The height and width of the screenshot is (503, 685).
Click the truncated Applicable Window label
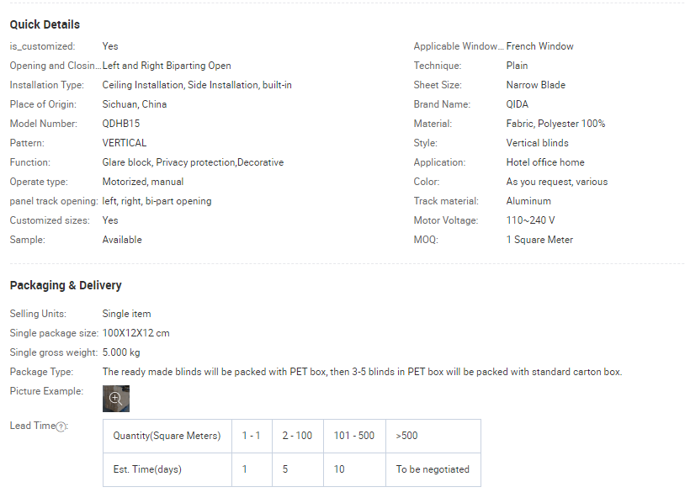coord(459,46)
